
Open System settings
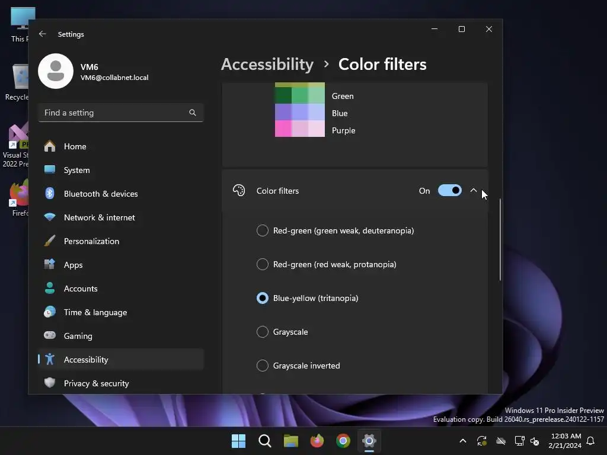click(x=121, y=170)
